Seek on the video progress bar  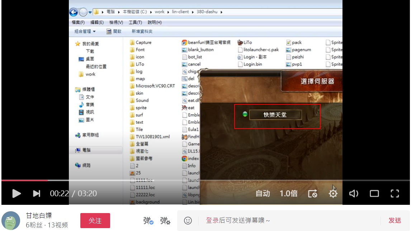tap(205, 180)
